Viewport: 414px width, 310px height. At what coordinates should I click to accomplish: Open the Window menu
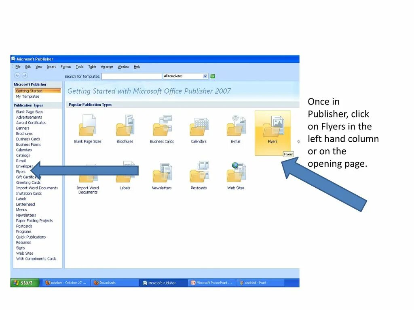tap(123, 67)
